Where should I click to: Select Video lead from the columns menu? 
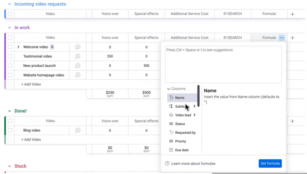tap(183, 115)
